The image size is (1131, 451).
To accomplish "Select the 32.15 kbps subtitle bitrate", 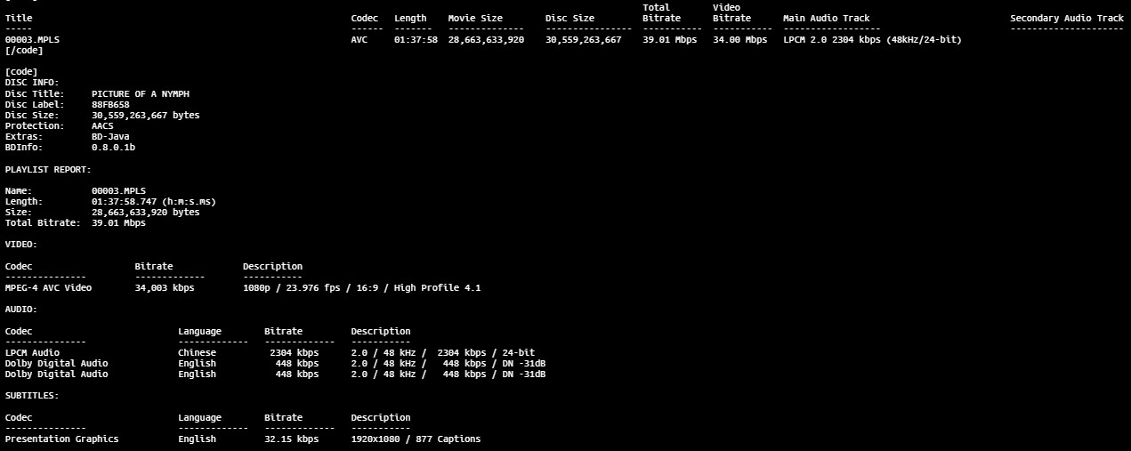I will click(291, 439).
